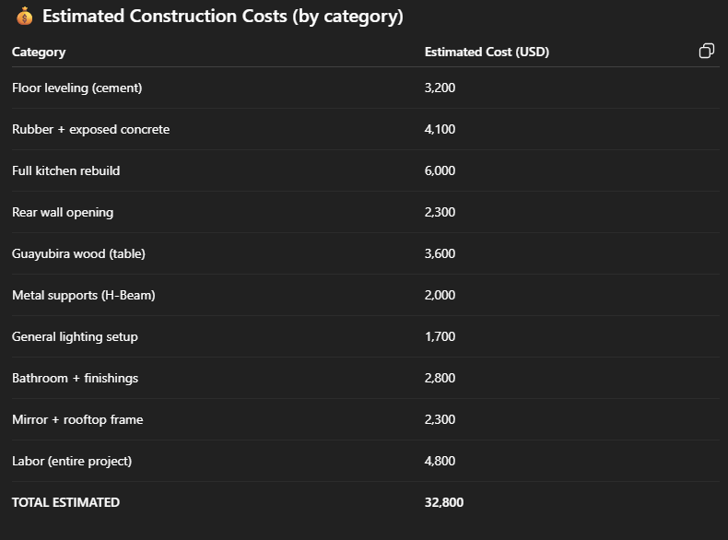728x540 pixels.
Task: Click the General lighting setup label
Action: click(75, 336)
